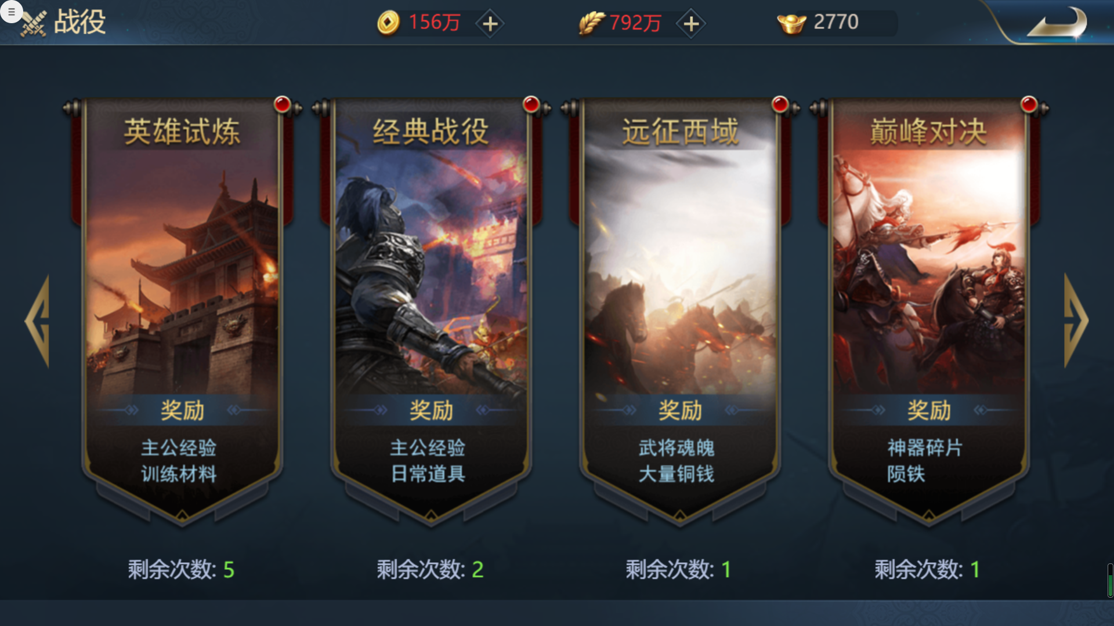
Task: Open the 经典战役 campaign banner
Action: (431, 310)
